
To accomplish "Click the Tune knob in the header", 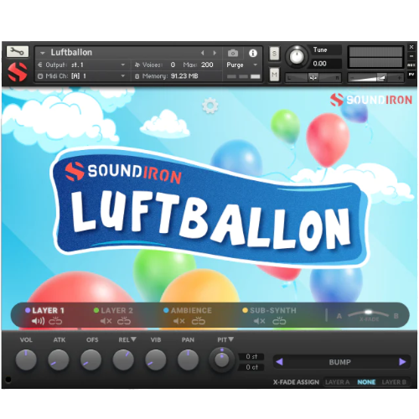I will pos(297,56).
